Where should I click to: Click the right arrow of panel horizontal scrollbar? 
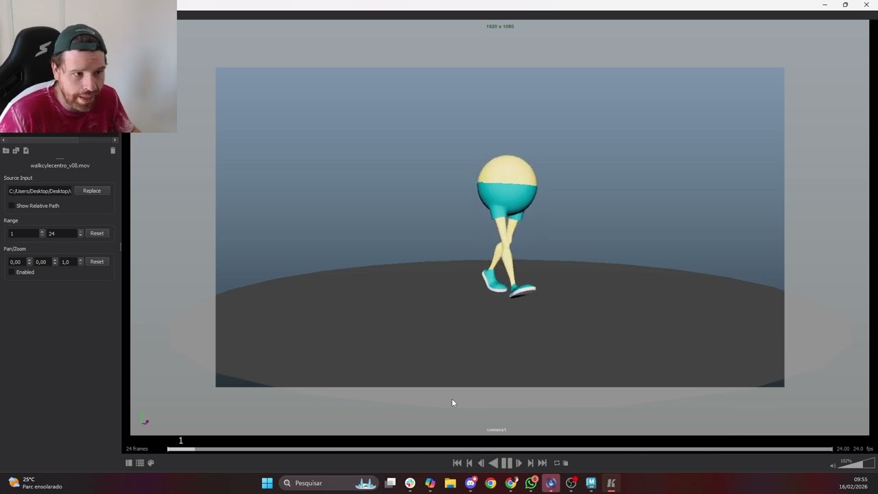[x=115, y=140]
